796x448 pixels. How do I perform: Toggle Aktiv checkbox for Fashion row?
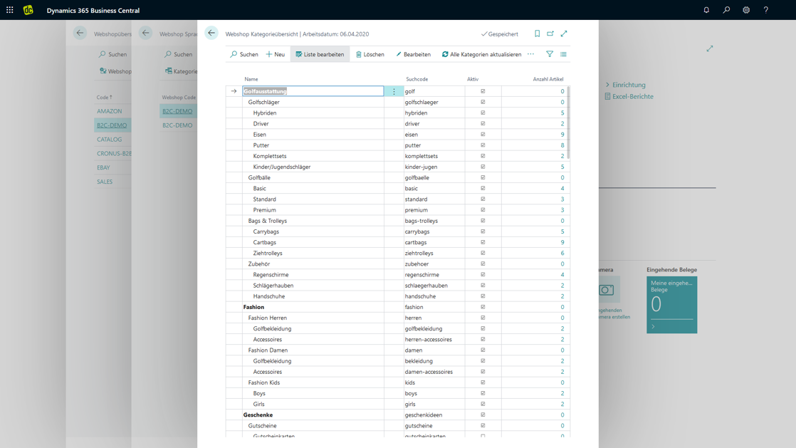[483, 307]
